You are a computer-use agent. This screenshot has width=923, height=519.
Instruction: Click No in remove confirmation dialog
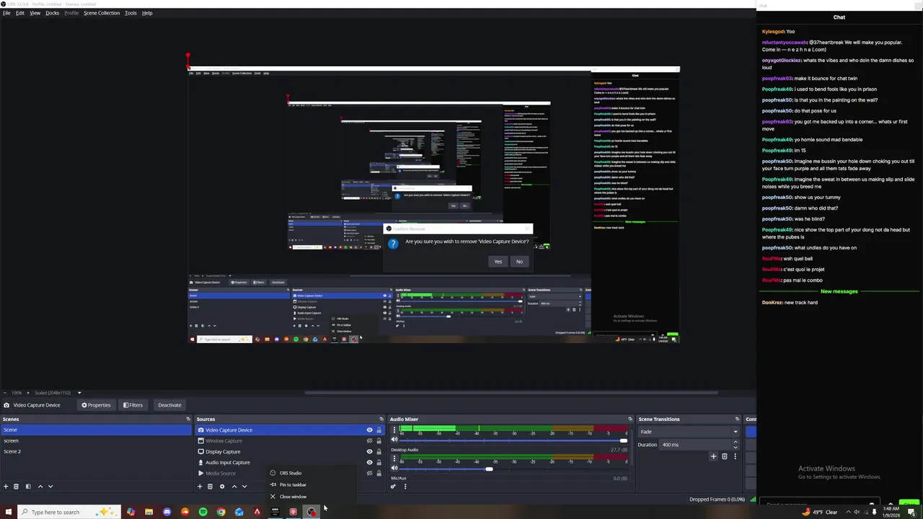point(519,262)
